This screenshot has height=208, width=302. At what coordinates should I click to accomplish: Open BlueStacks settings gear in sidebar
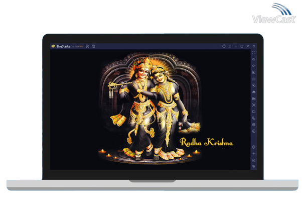tap(254, 147)
